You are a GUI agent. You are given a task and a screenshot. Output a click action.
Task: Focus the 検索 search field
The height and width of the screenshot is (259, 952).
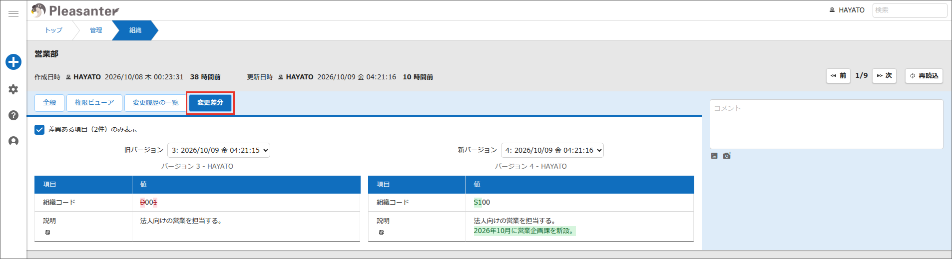point(910,10)
